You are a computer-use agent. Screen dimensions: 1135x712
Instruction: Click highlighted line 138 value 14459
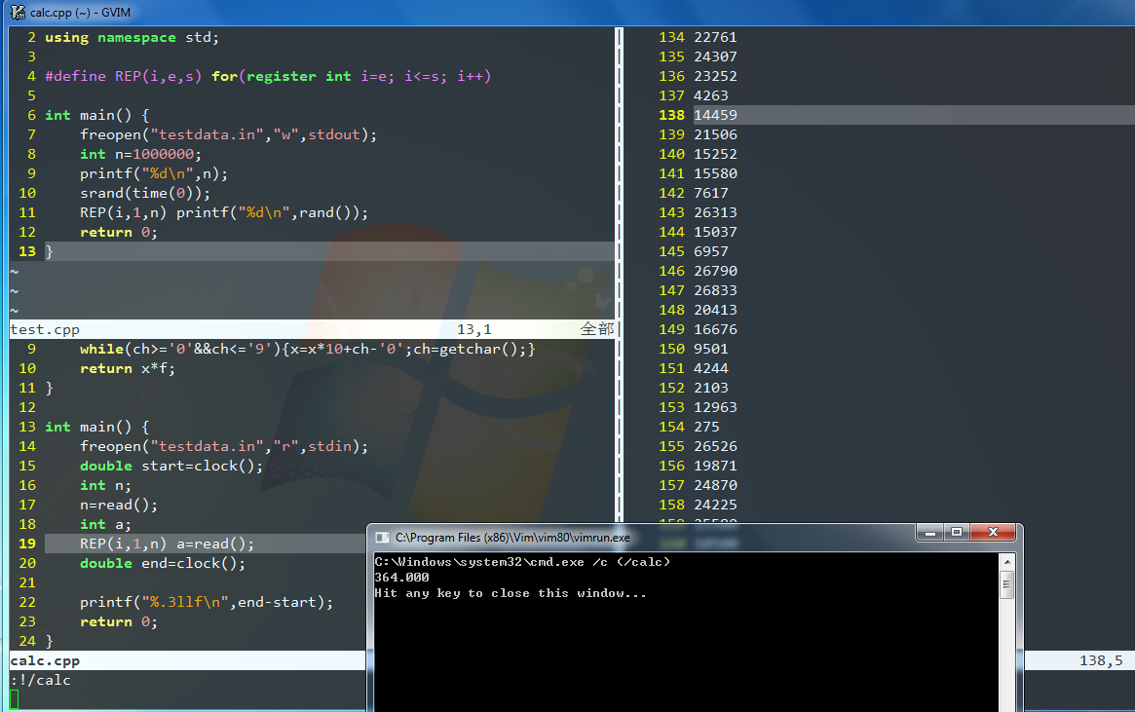coord(715,116)
